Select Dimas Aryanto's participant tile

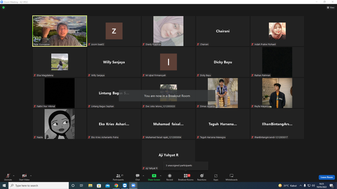(223, 93)
